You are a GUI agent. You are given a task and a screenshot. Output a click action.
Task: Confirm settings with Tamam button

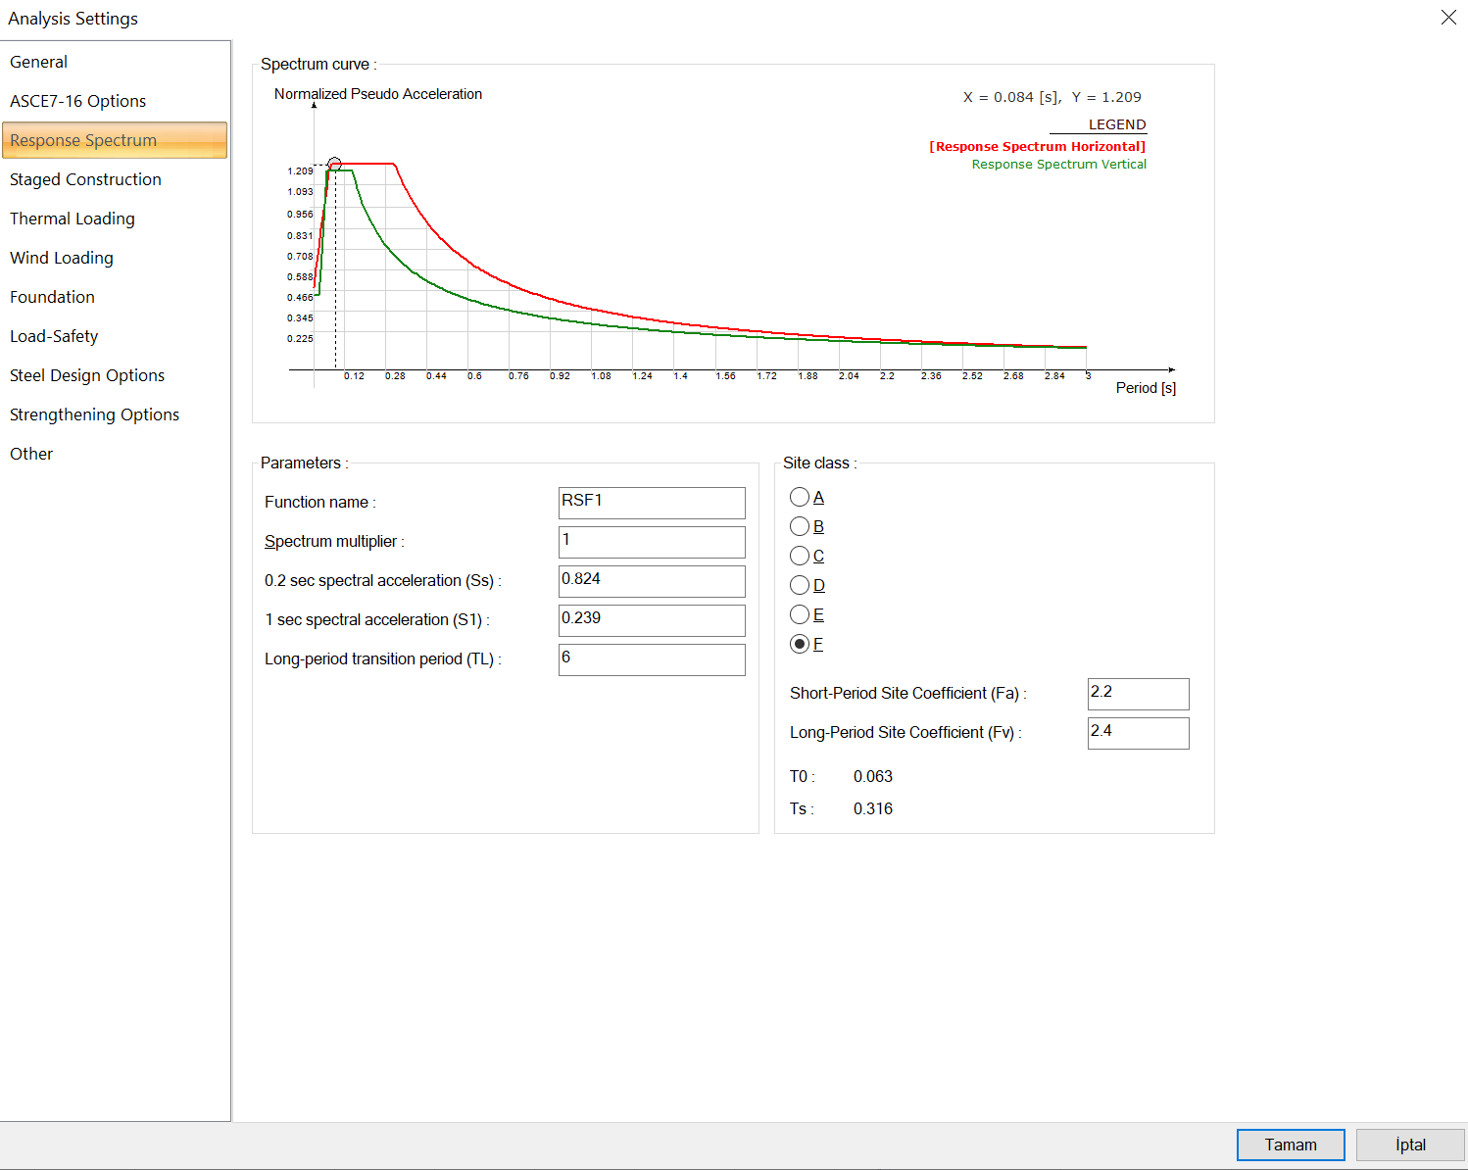1290,1145
